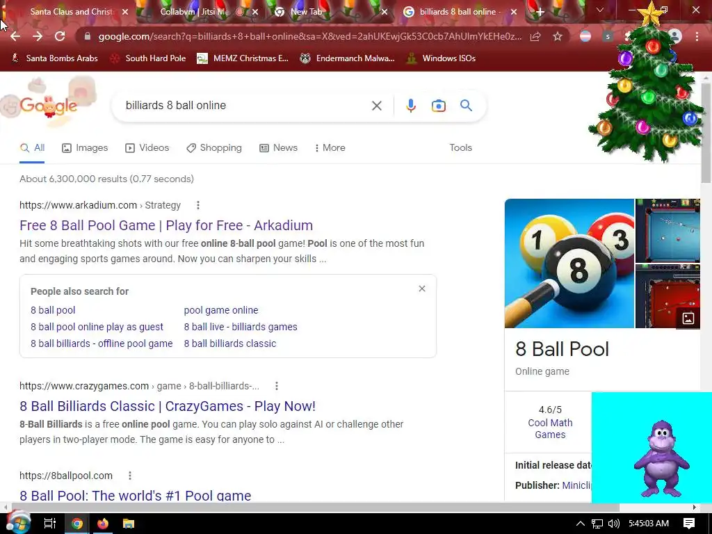The width and height of the screenshot is (712, 534).
Task: Share this page via the share icon
Action: pyautogui.click(x=535, y=36)
